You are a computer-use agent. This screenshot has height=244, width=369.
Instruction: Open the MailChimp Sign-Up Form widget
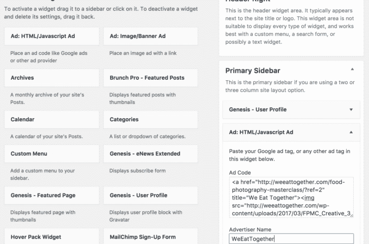pyautogui.click(x=151, y=236)
